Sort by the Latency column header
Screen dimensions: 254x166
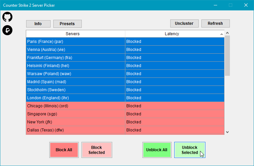pyautogui.click(x=175, y=34)
